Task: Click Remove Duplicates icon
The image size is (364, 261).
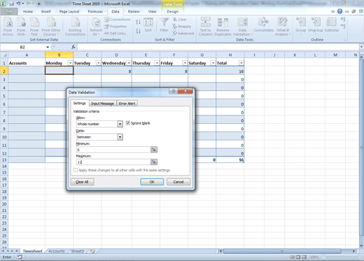Action: point(223,27)
